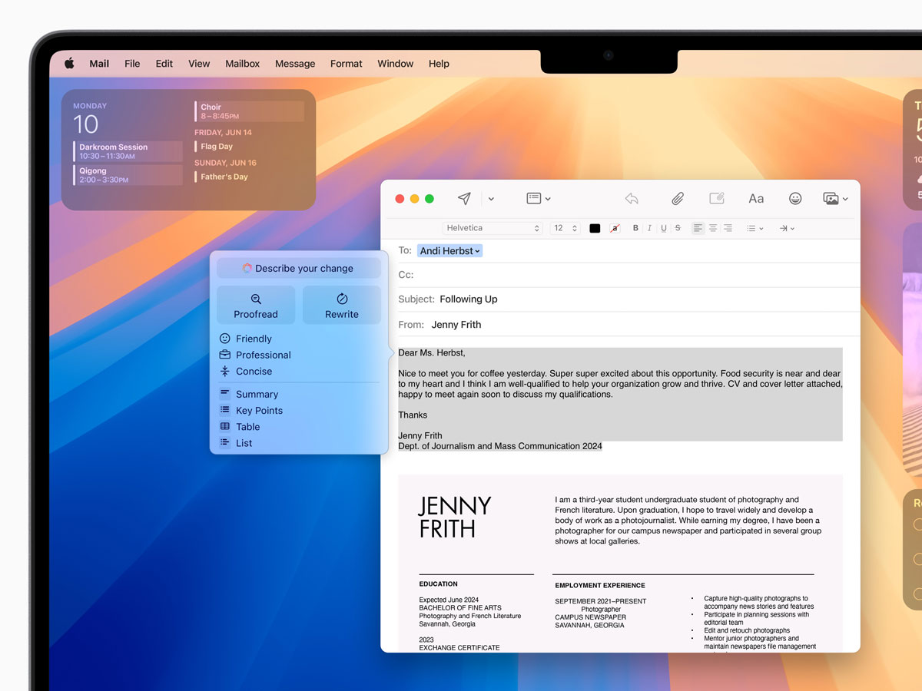The image size is (922, 691).
Task: Align text center
Action: point(713,228)
